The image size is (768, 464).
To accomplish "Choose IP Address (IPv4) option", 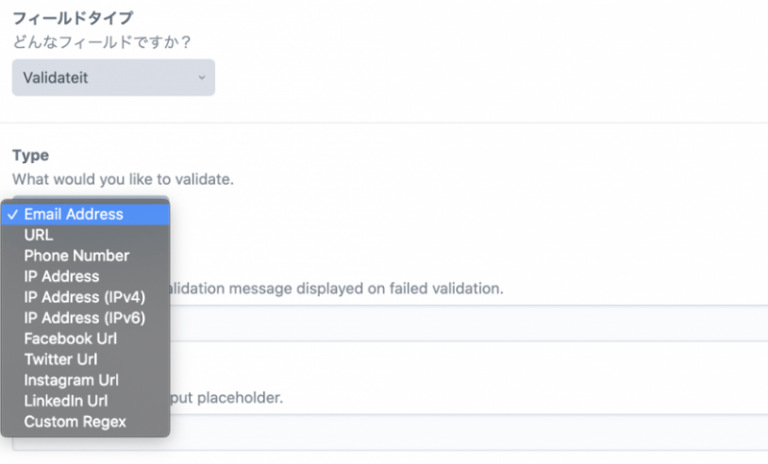I will click(x=84, y=297).
